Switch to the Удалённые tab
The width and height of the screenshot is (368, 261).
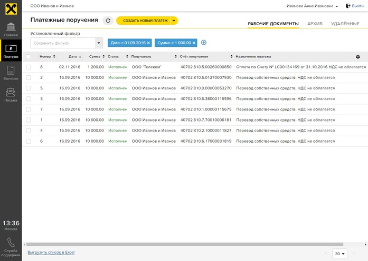(345, 24)
